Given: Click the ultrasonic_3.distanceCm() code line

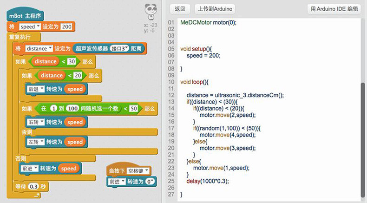Looking at the screenshot, I should coord(235,95).
